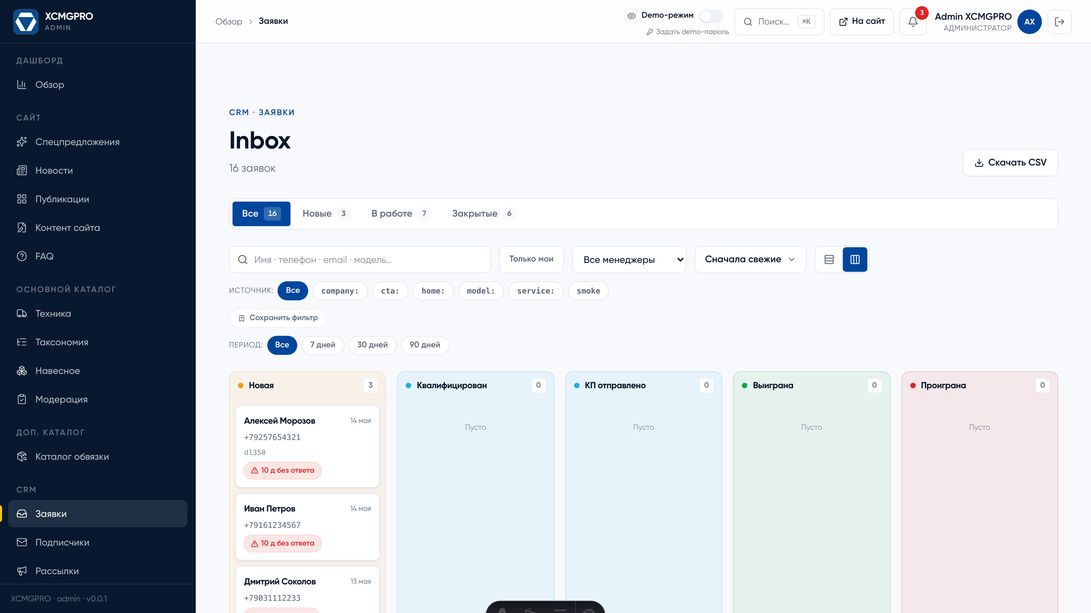This screenshot has width=1091, height=613.
Task: Open Рассылки in CRM
Action: [x=98, y=571]
